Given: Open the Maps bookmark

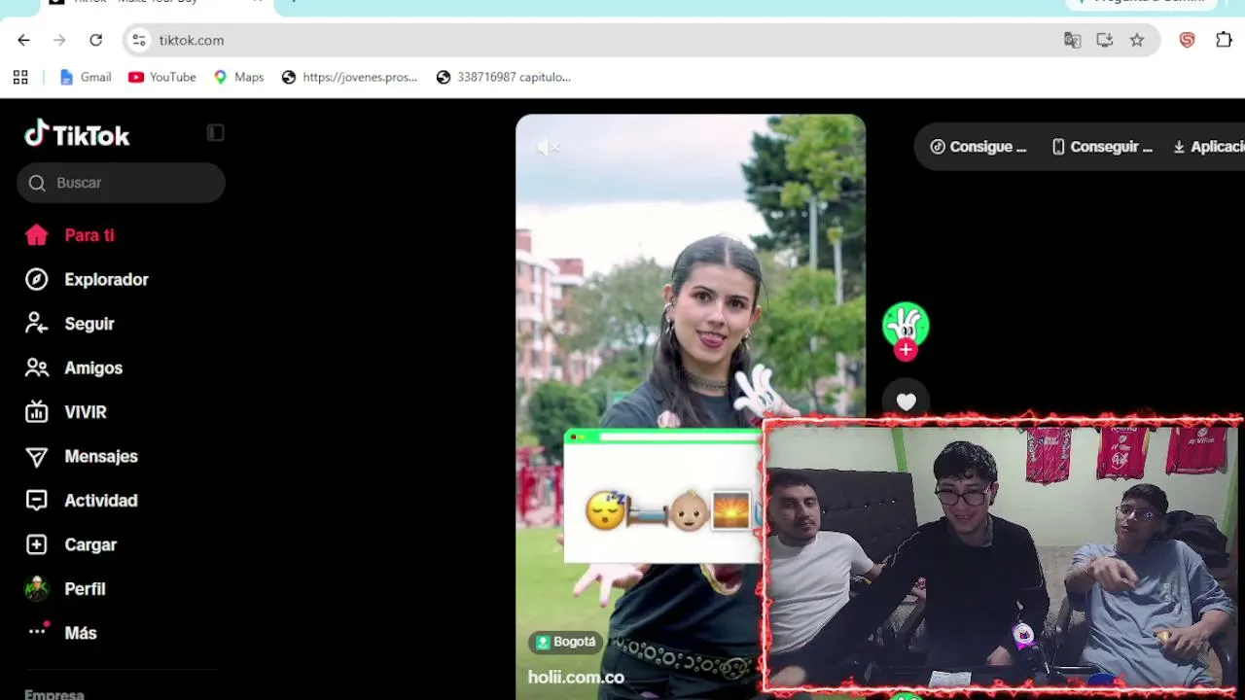Looking at the screenshot, I should (x=238, y=77).
